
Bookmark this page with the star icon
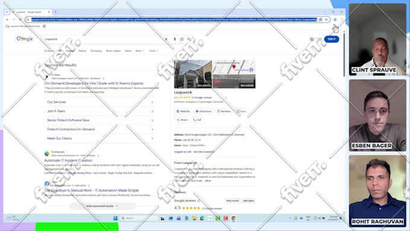(326, 20)
